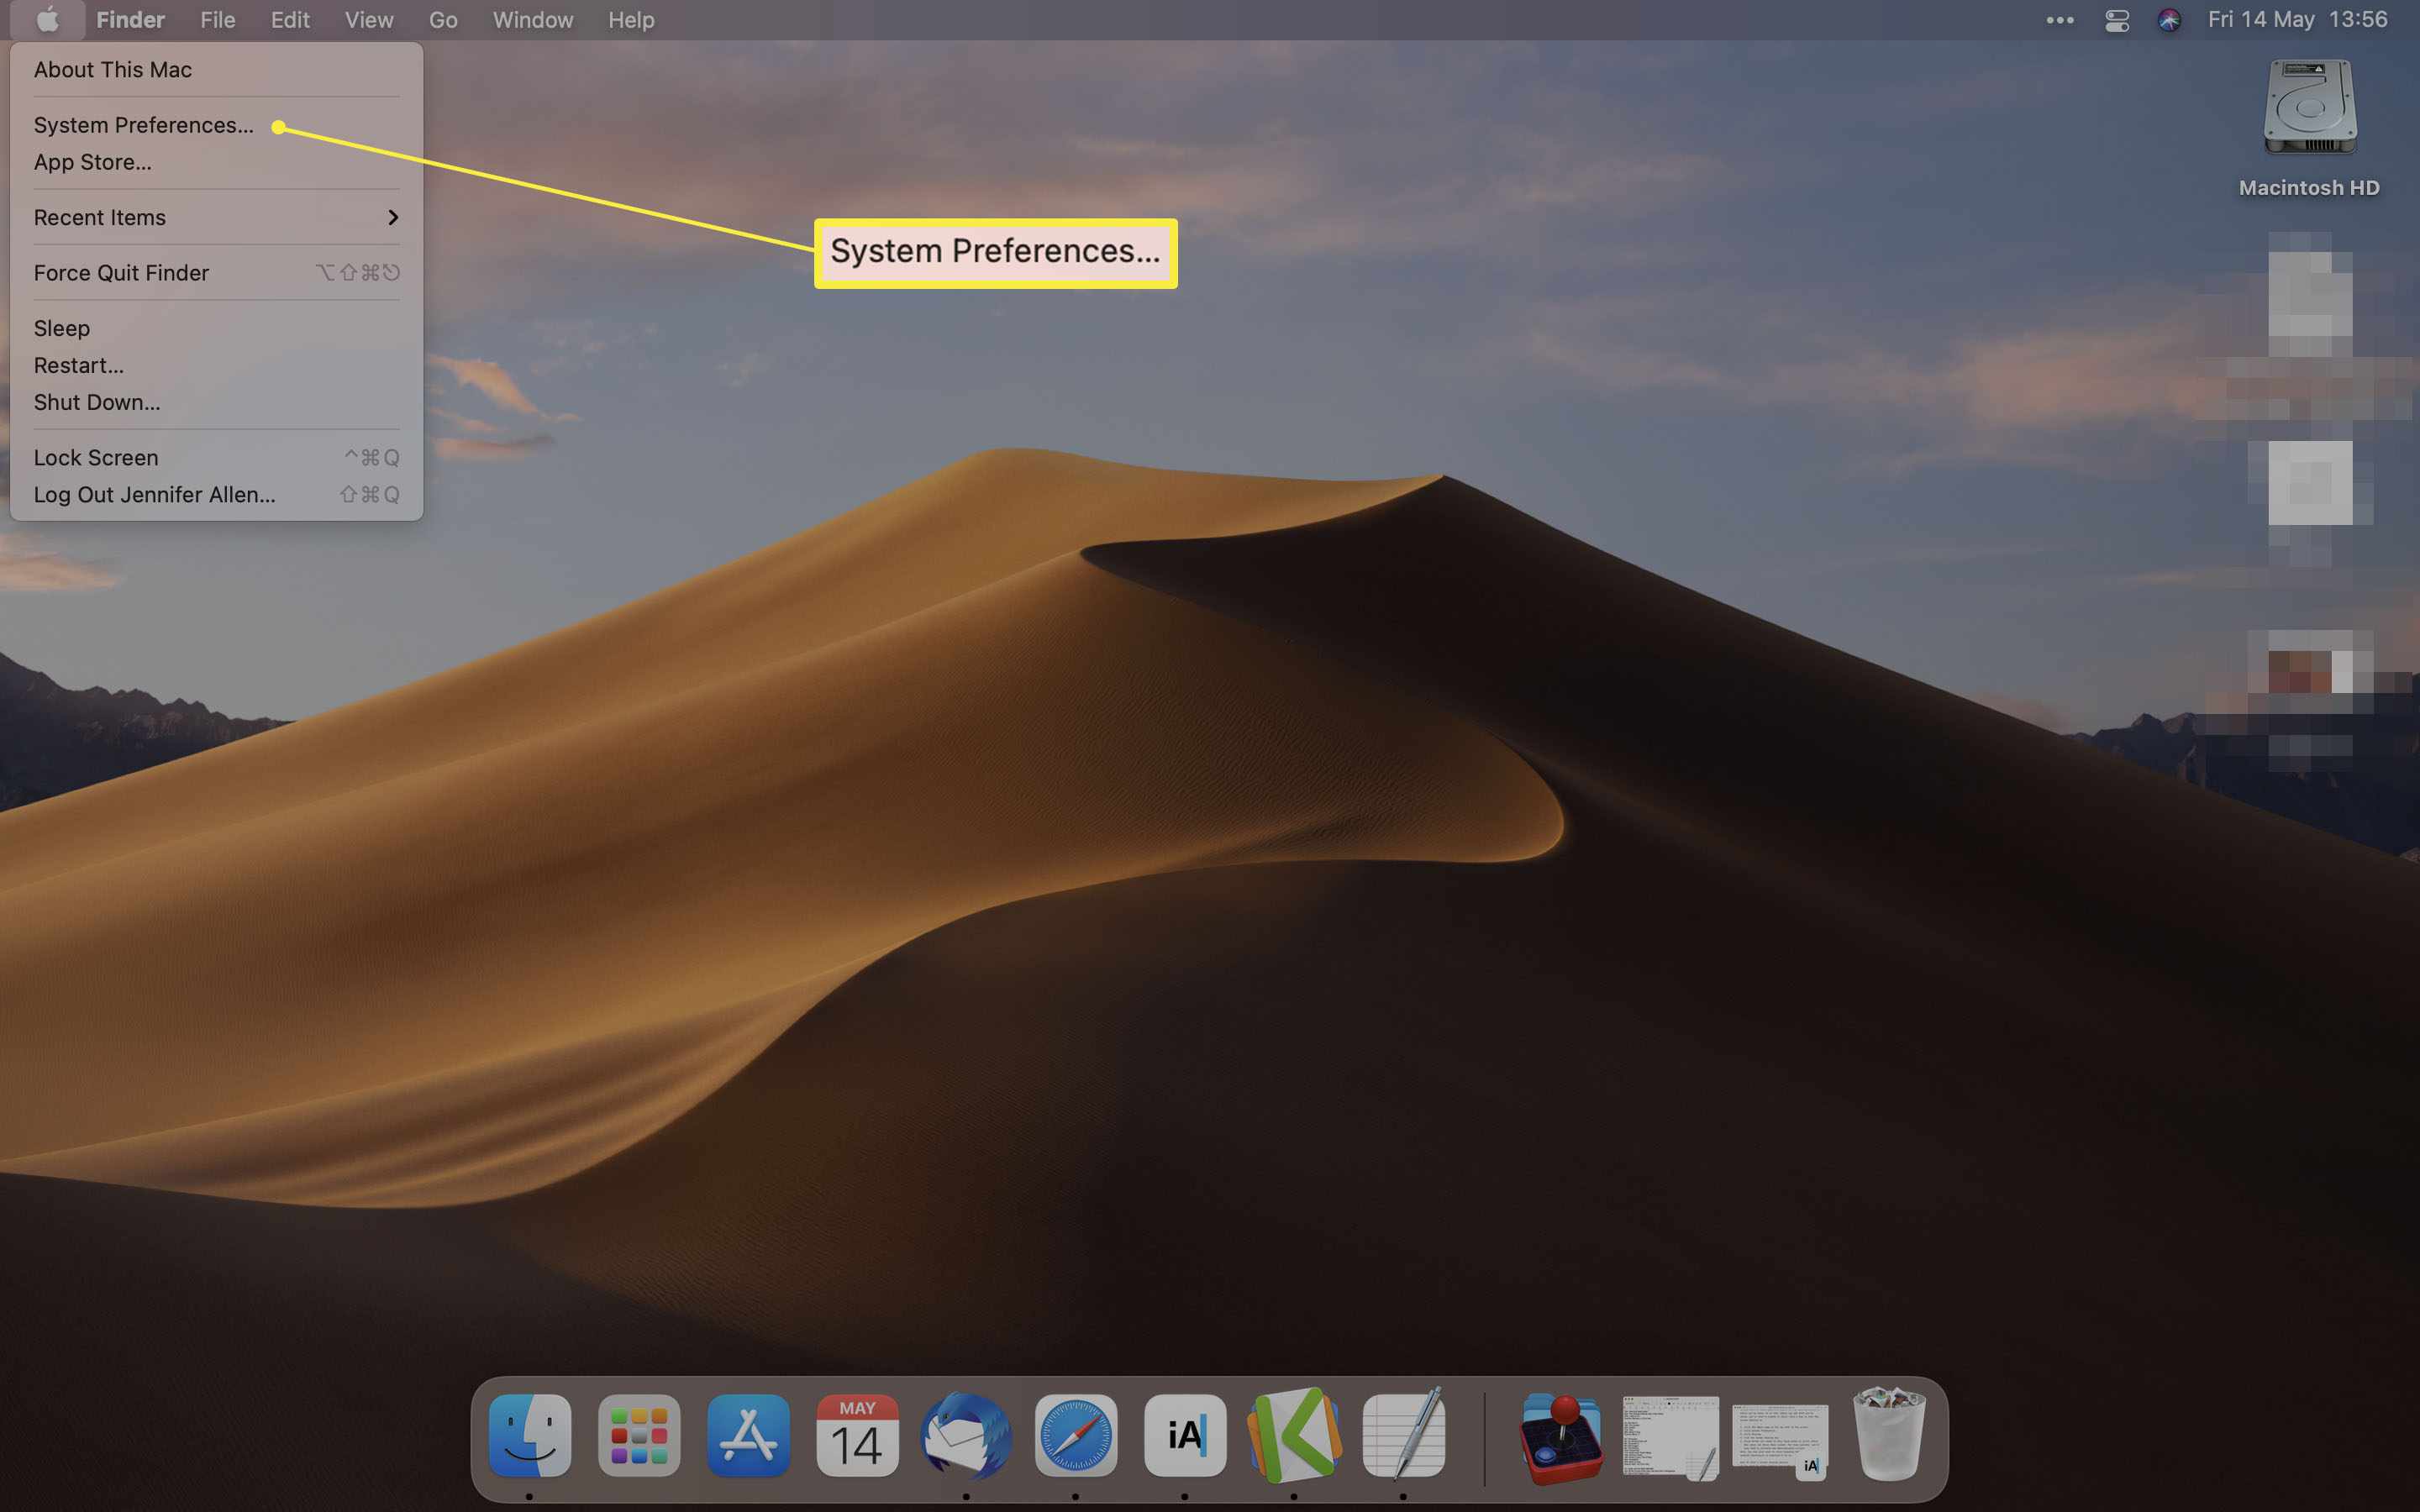Open Control Center in menu bar
The width and height of the screenshot is (2420, 1512).
click(2117, 20)
